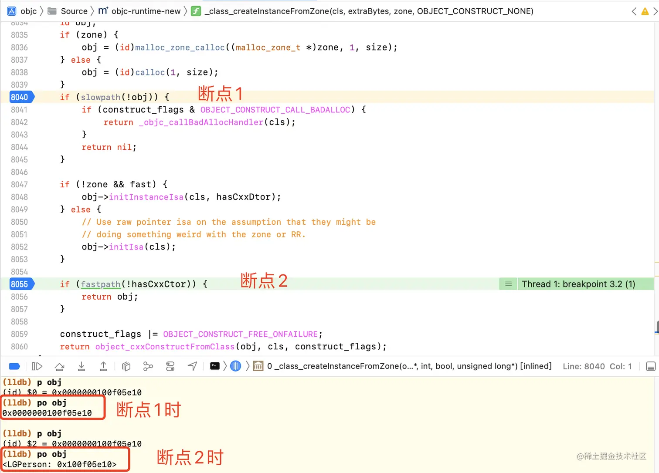Click console output <LGPerson: 0x100f05e10>

(60, 464)
